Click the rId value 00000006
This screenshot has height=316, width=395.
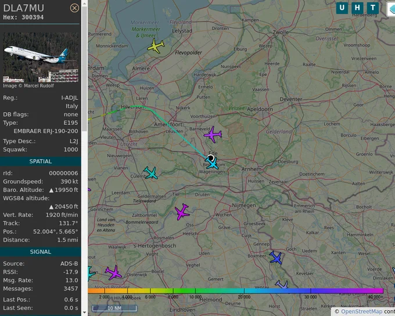click(63, 173)
